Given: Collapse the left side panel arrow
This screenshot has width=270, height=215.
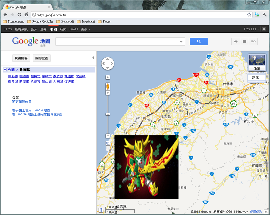Looking at the screenshot, I should click(x=93, y=58).
